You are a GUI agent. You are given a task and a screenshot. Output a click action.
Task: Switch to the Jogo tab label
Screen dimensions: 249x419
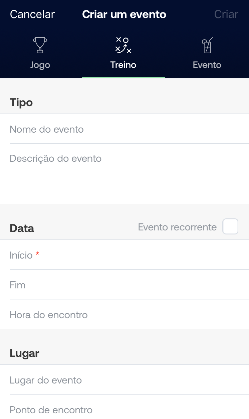point(40,65)
